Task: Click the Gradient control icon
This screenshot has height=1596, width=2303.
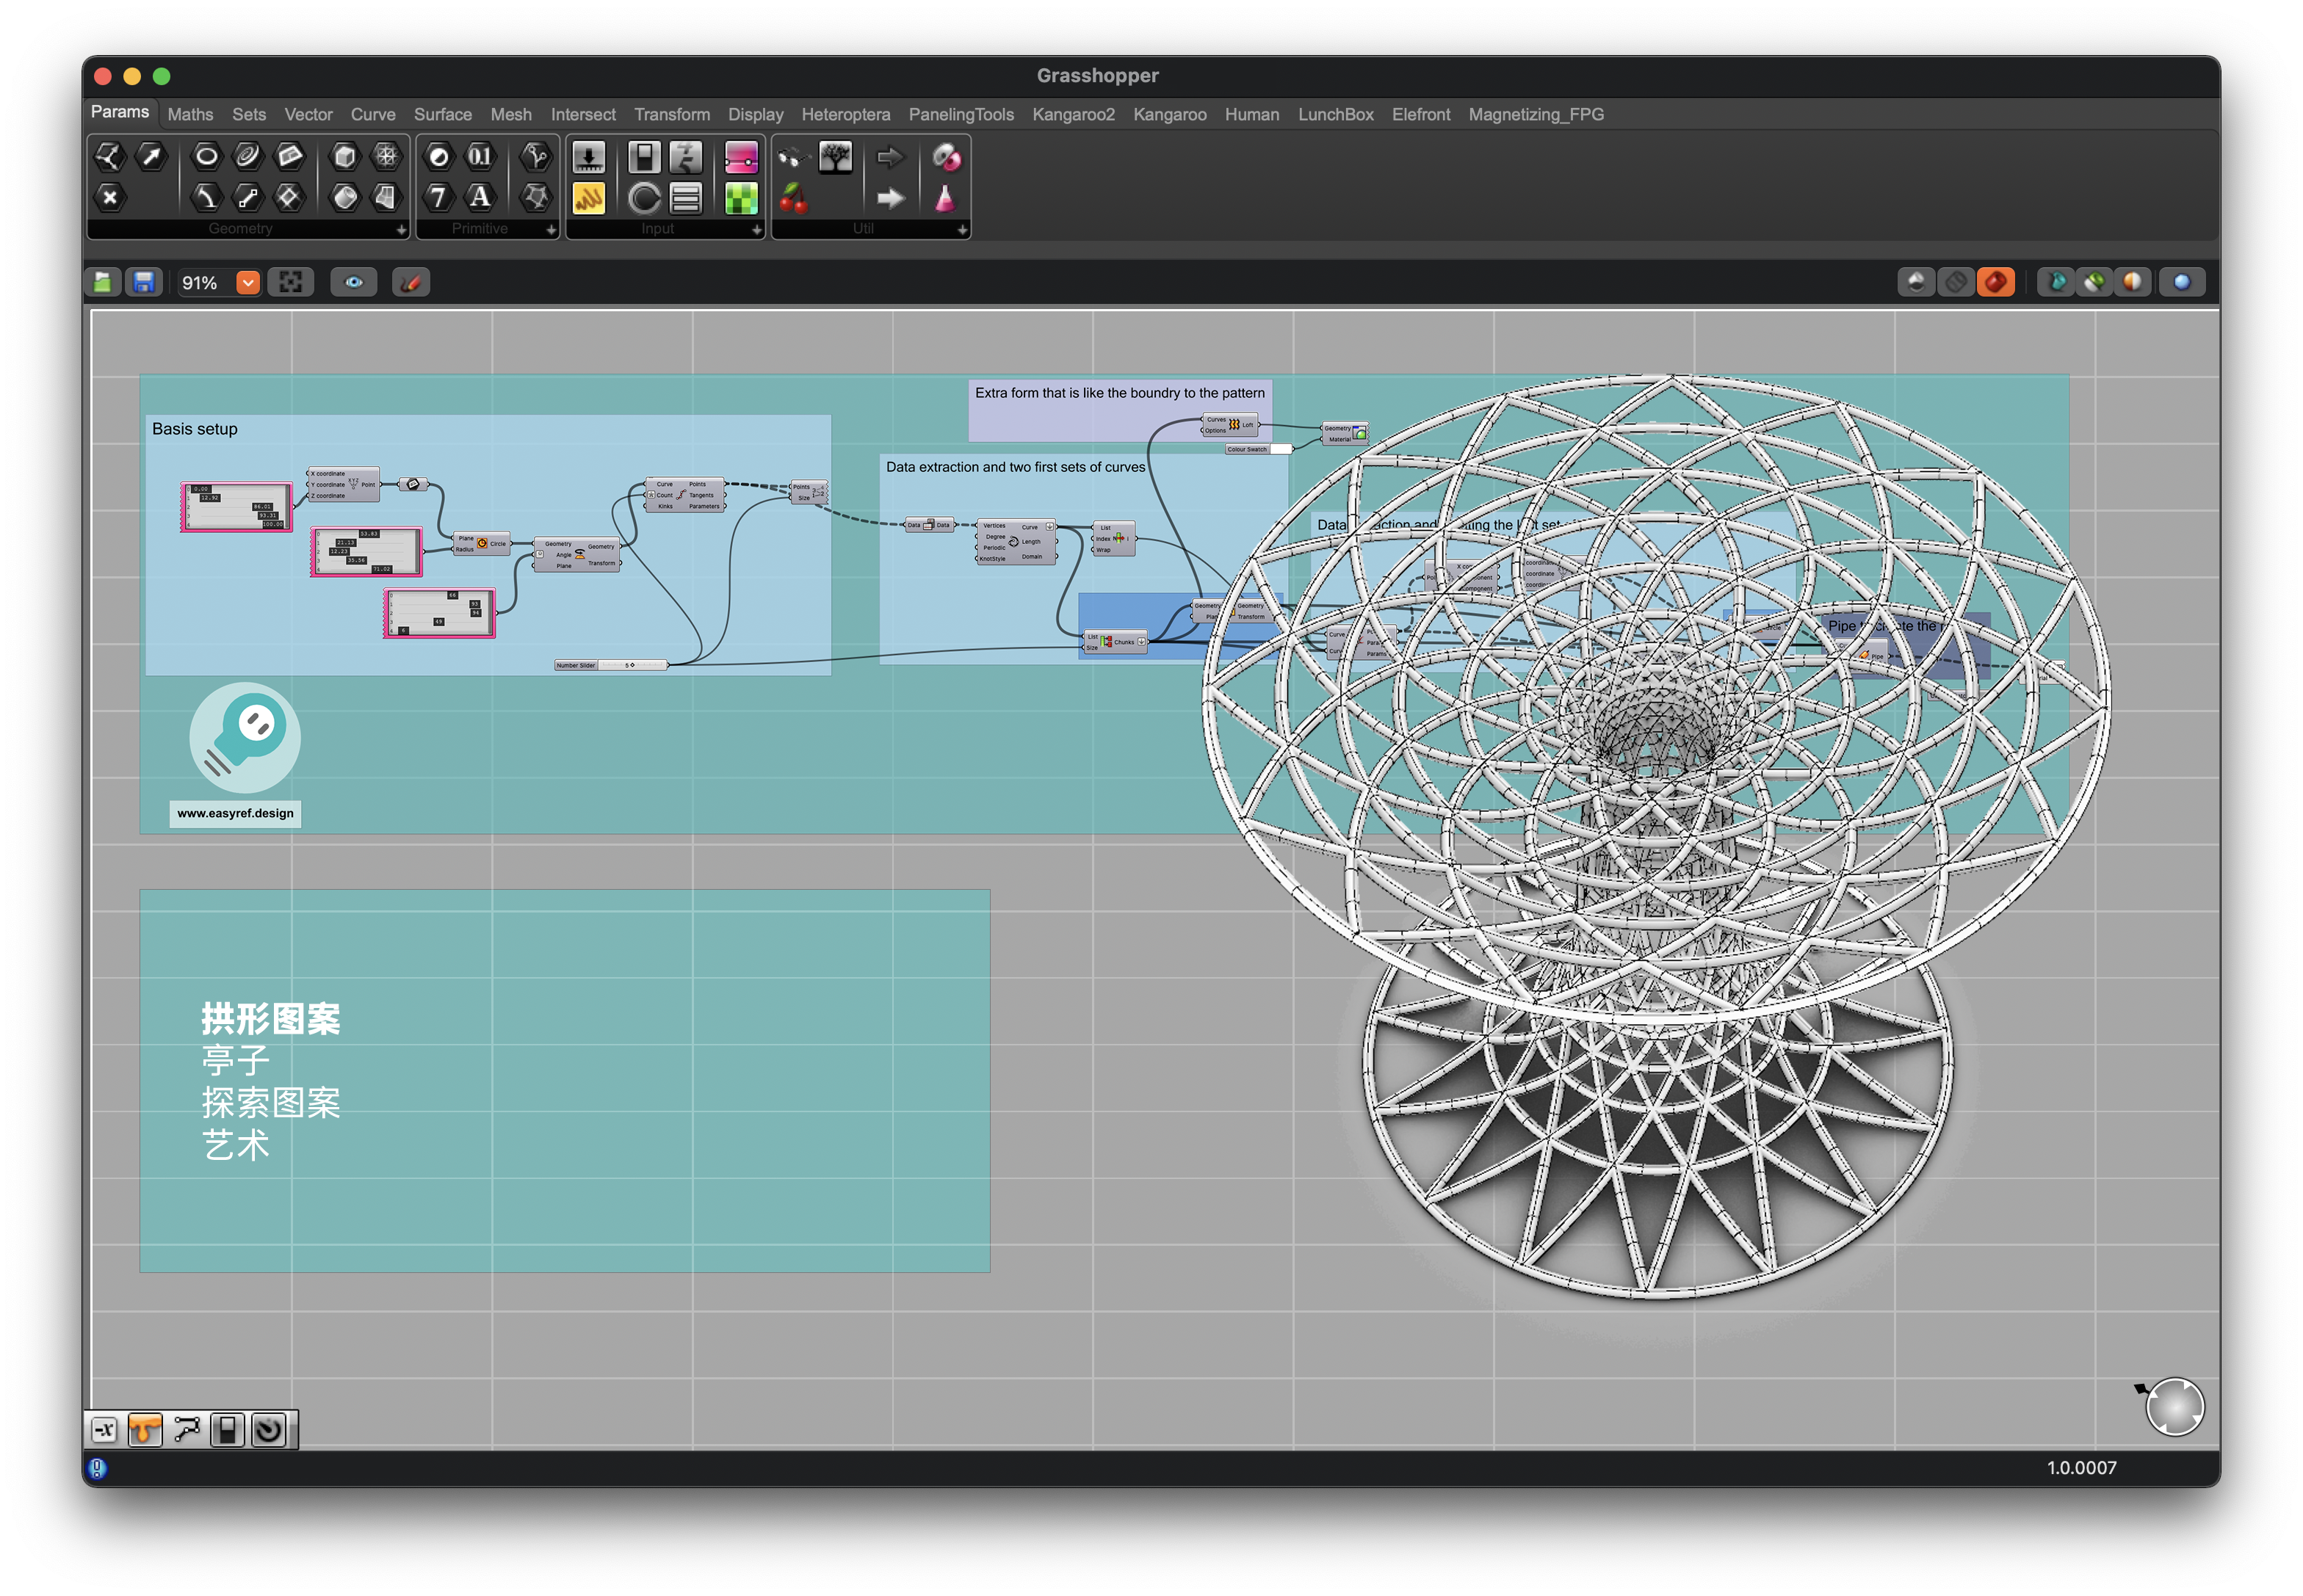Action: pos(741,156)
